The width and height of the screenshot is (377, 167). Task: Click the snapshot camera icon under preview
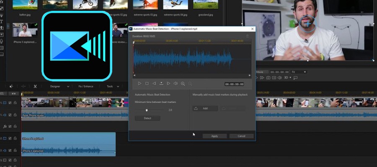pos(268,78)
